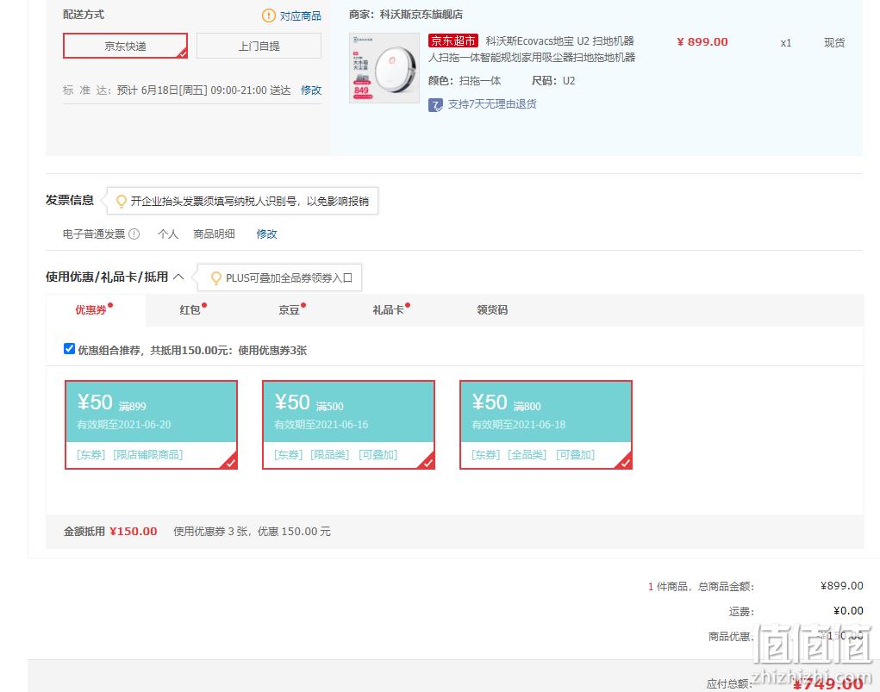Deselect the ¥50 满899 coupon
This screenshot has height=692, width=880.
click(152, 424)
